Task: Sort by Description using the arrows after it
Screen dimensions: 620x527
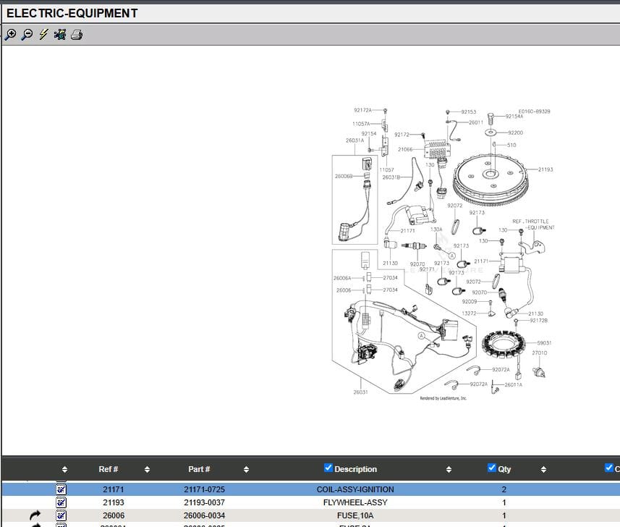Action: (449, 469)
